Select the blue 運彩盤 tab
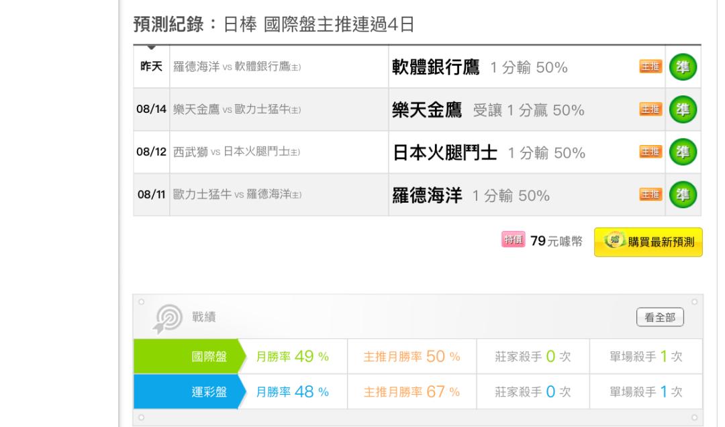Screen dimensions: 725x427 pyautogui.click(x=189, y=392)
